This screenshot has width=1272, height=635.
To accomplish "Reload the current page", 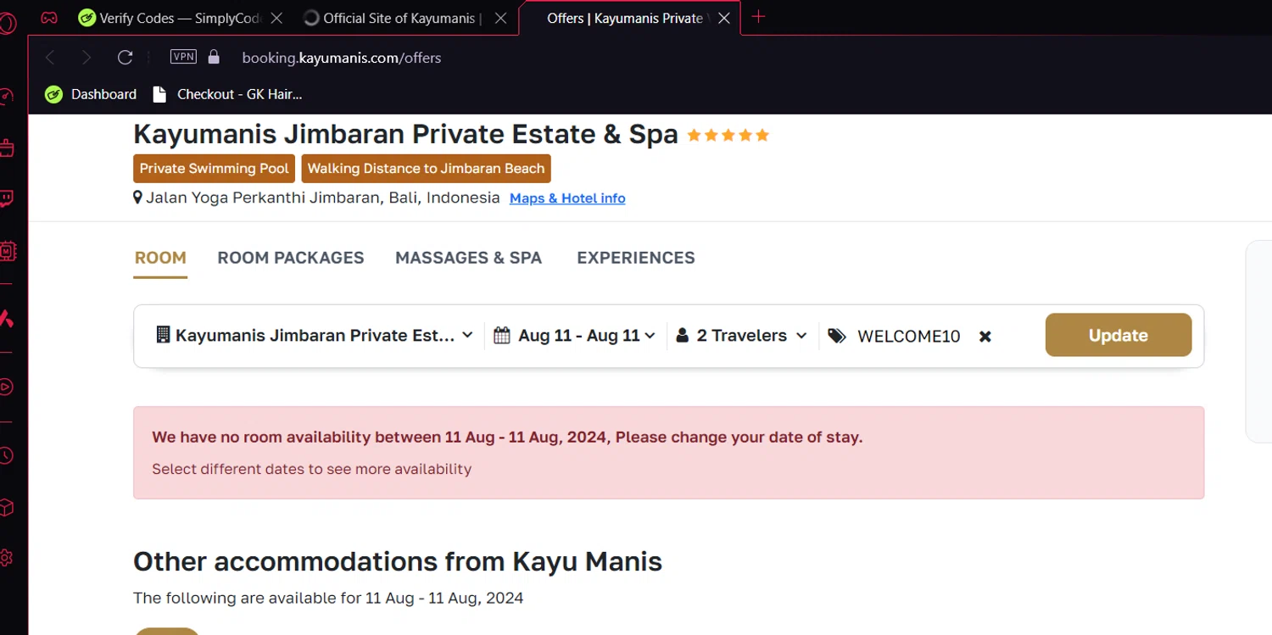I will point(125,58).
